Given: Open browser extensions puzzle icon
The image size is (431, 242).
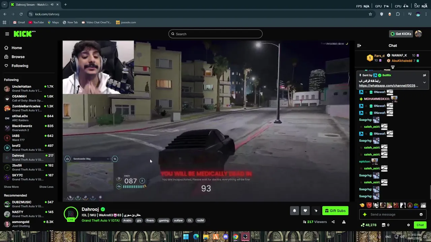Looking at the screenshot, I should click(x=398, y=14).
